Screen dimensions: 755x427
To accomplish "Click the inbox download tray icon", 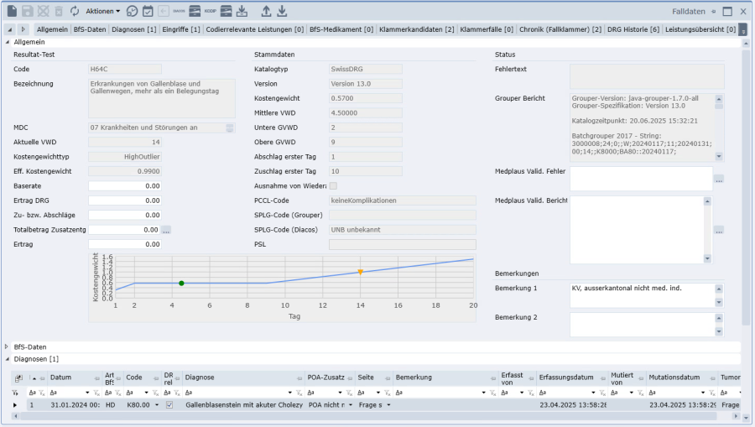I will click(x=242, y=11).
